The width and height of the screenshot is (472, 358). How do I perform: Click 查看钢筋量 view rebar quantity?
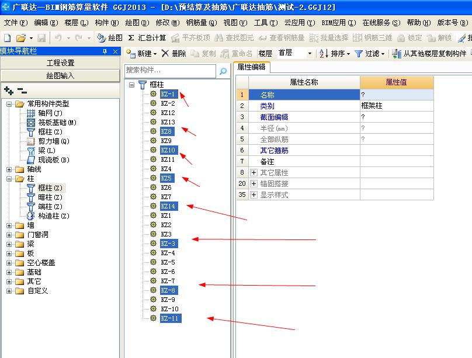(282, 38)
